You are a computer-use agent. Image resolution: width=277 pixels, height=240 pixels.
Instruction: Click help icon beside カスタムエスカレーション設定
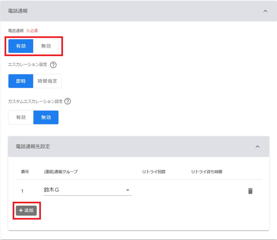(x=68, y=101)
